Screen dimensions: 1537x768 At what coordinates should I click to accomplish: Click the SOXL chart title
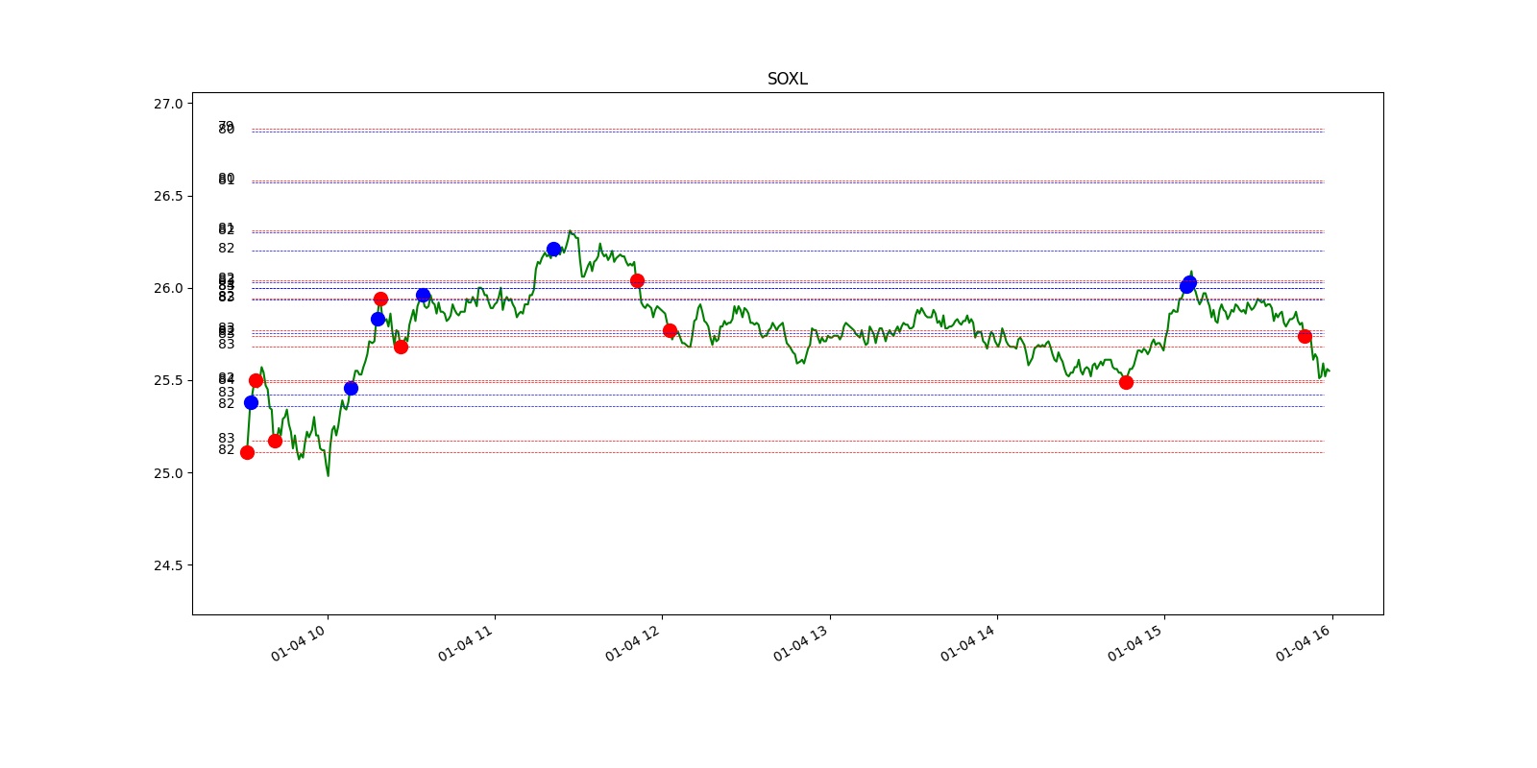[787, 79]
